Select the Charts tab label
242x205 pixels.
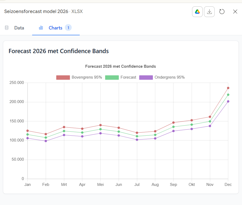[56, 28]
